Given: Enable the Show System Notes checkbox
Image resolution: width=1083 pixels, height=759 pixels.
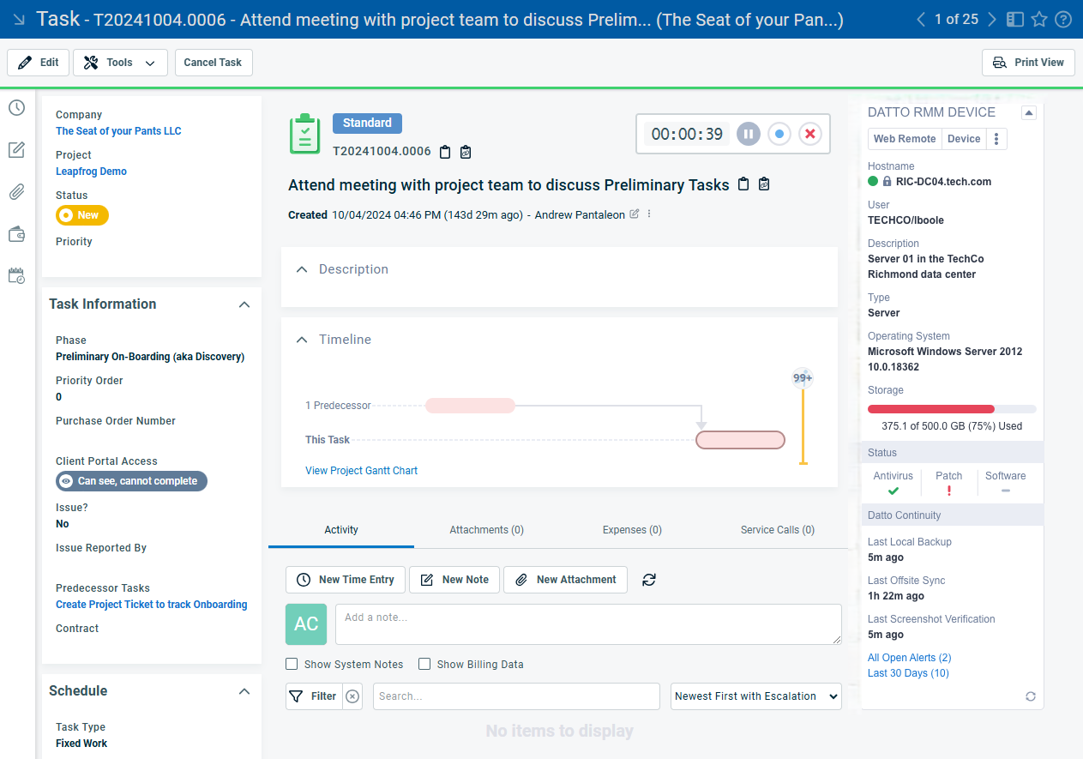Looking at the screenshot, I should coord(292,664).
